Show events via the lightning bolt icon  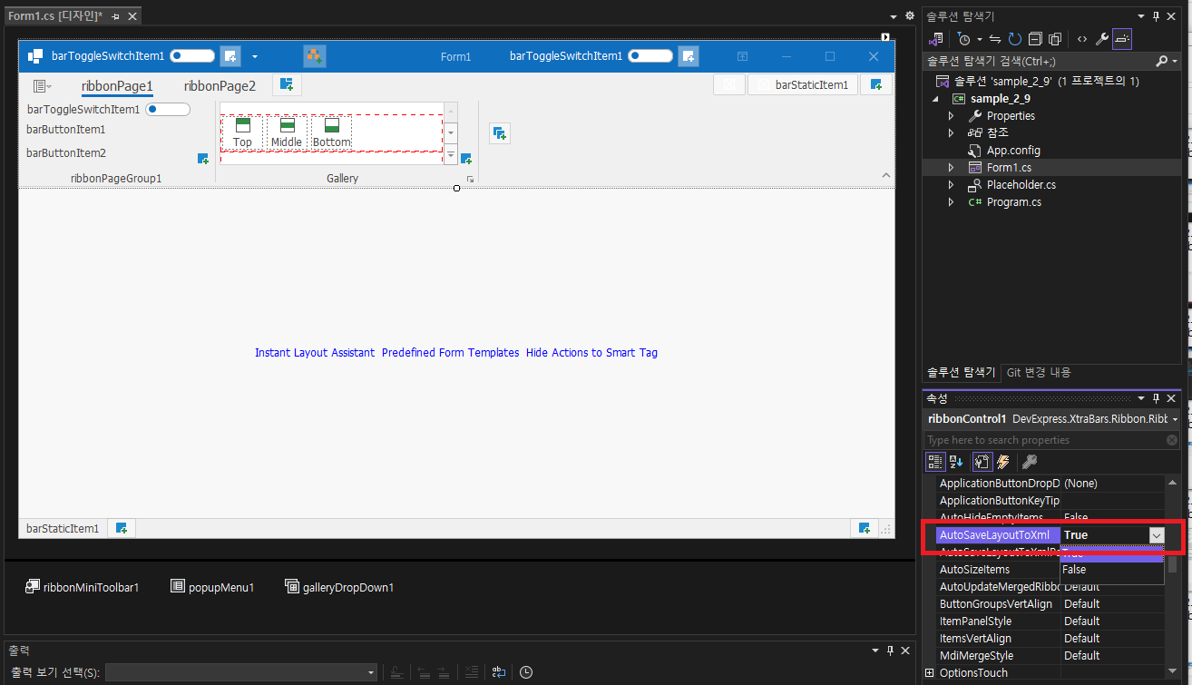coord(1002,462)
